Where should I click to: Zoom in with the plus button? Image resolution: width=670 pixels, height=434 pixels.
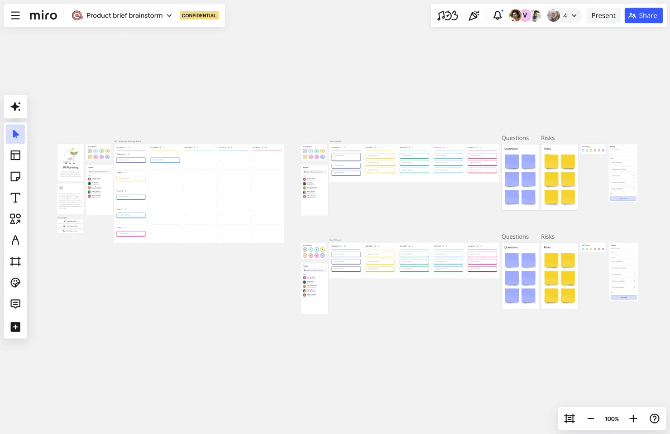pos(633,419)
